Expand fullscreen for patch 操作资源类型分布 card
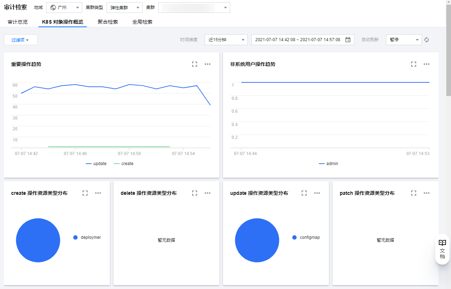 [x=414, y=193]
